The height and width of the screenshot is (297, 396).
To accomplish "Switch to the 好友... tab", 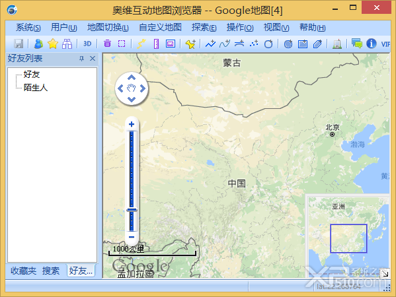I will click(81, 271).
